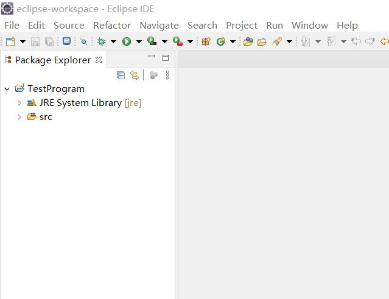Click the Next Annotation icon
Viewport: 389px width, 299px height.
click(306, 41)
